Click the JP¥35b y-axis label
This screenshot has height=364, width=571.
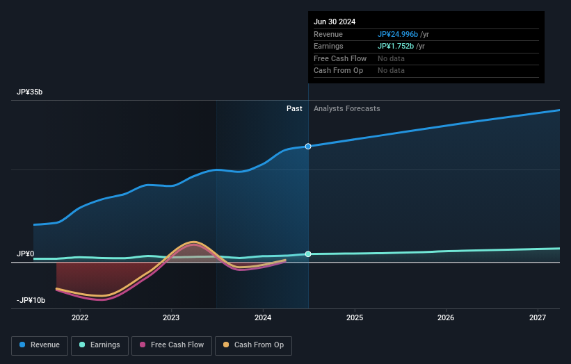(29, 92)
